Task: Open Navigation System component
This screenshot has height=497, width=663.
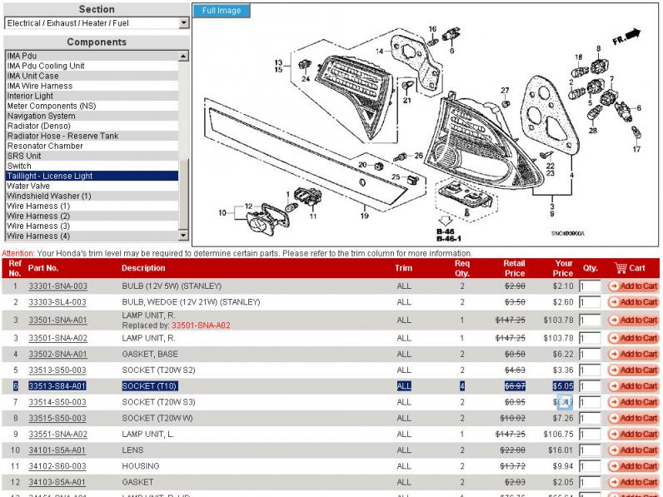Action: (x=92, y=116)
